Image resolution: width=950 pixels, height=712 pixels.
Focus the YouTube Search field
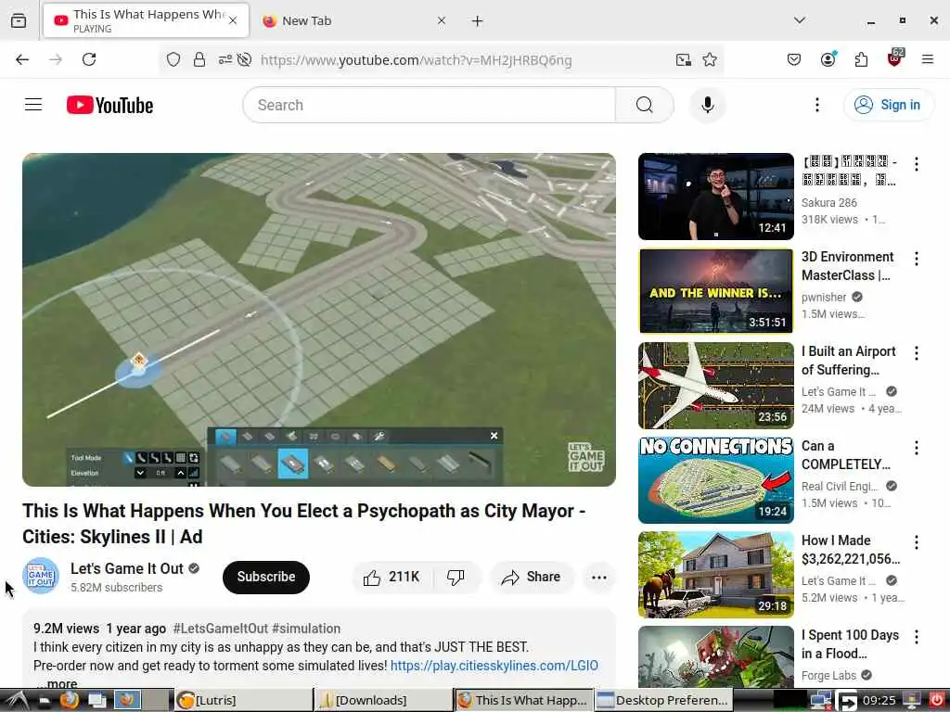tap(429, 105)
